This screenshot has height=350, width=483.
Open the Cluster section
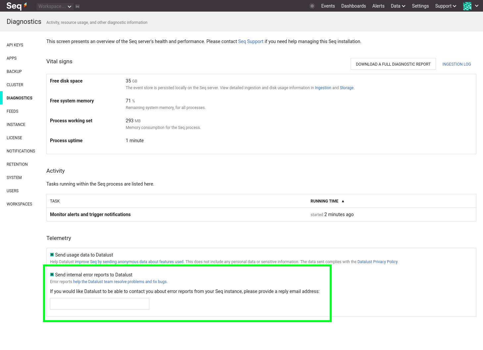pyautogui.click(x=15, y=85)
